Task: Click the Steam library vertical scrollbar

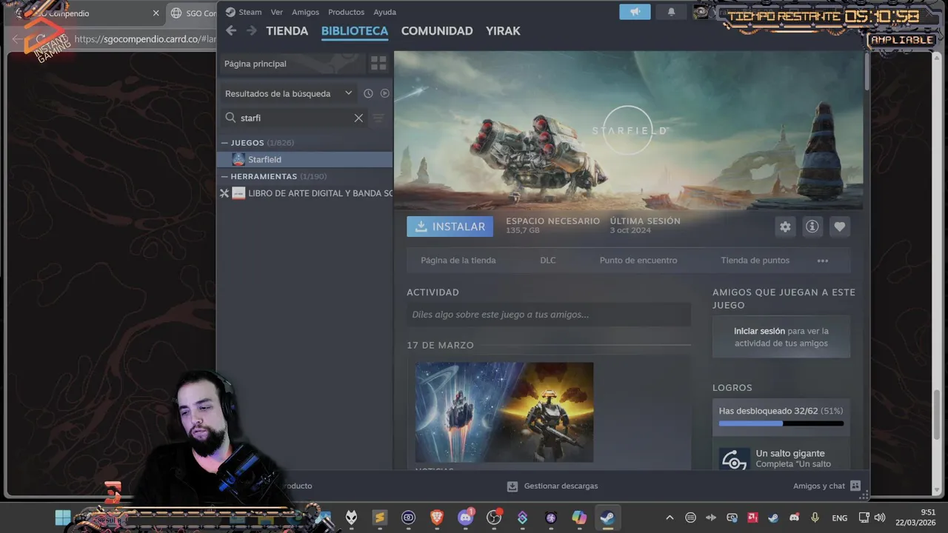Action: click(x=867, y=71)
